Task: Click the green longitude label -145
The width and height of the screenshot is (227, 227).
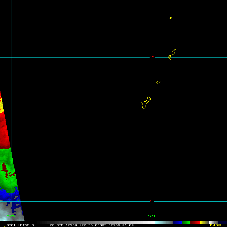Action: 152,216
